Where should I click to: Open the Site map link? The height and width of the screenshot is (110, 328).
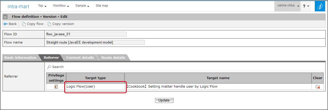[x=102, y=6]
